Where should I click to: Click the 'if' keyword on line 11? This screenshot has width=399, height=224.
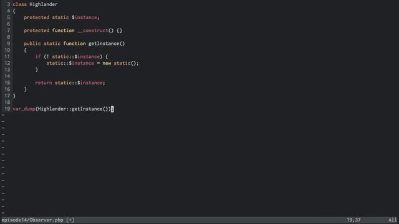38,57
